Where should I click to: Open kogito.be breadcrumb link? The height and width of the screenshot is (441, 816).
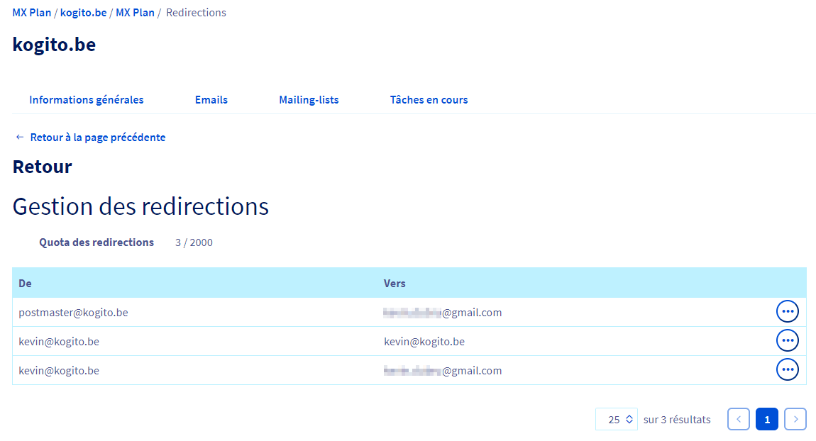point(83,13)
